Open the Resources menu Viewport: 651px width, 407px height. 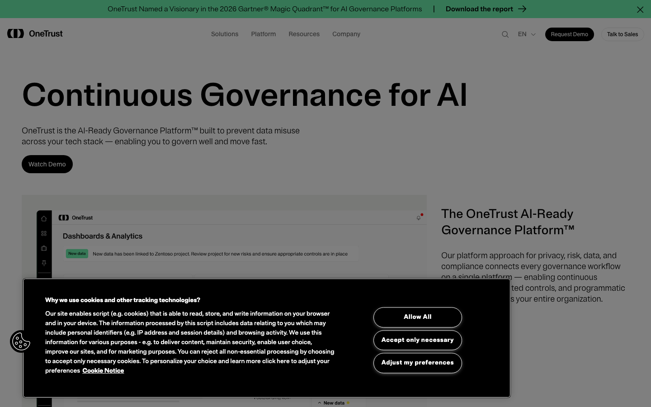[x=304, y=34]
